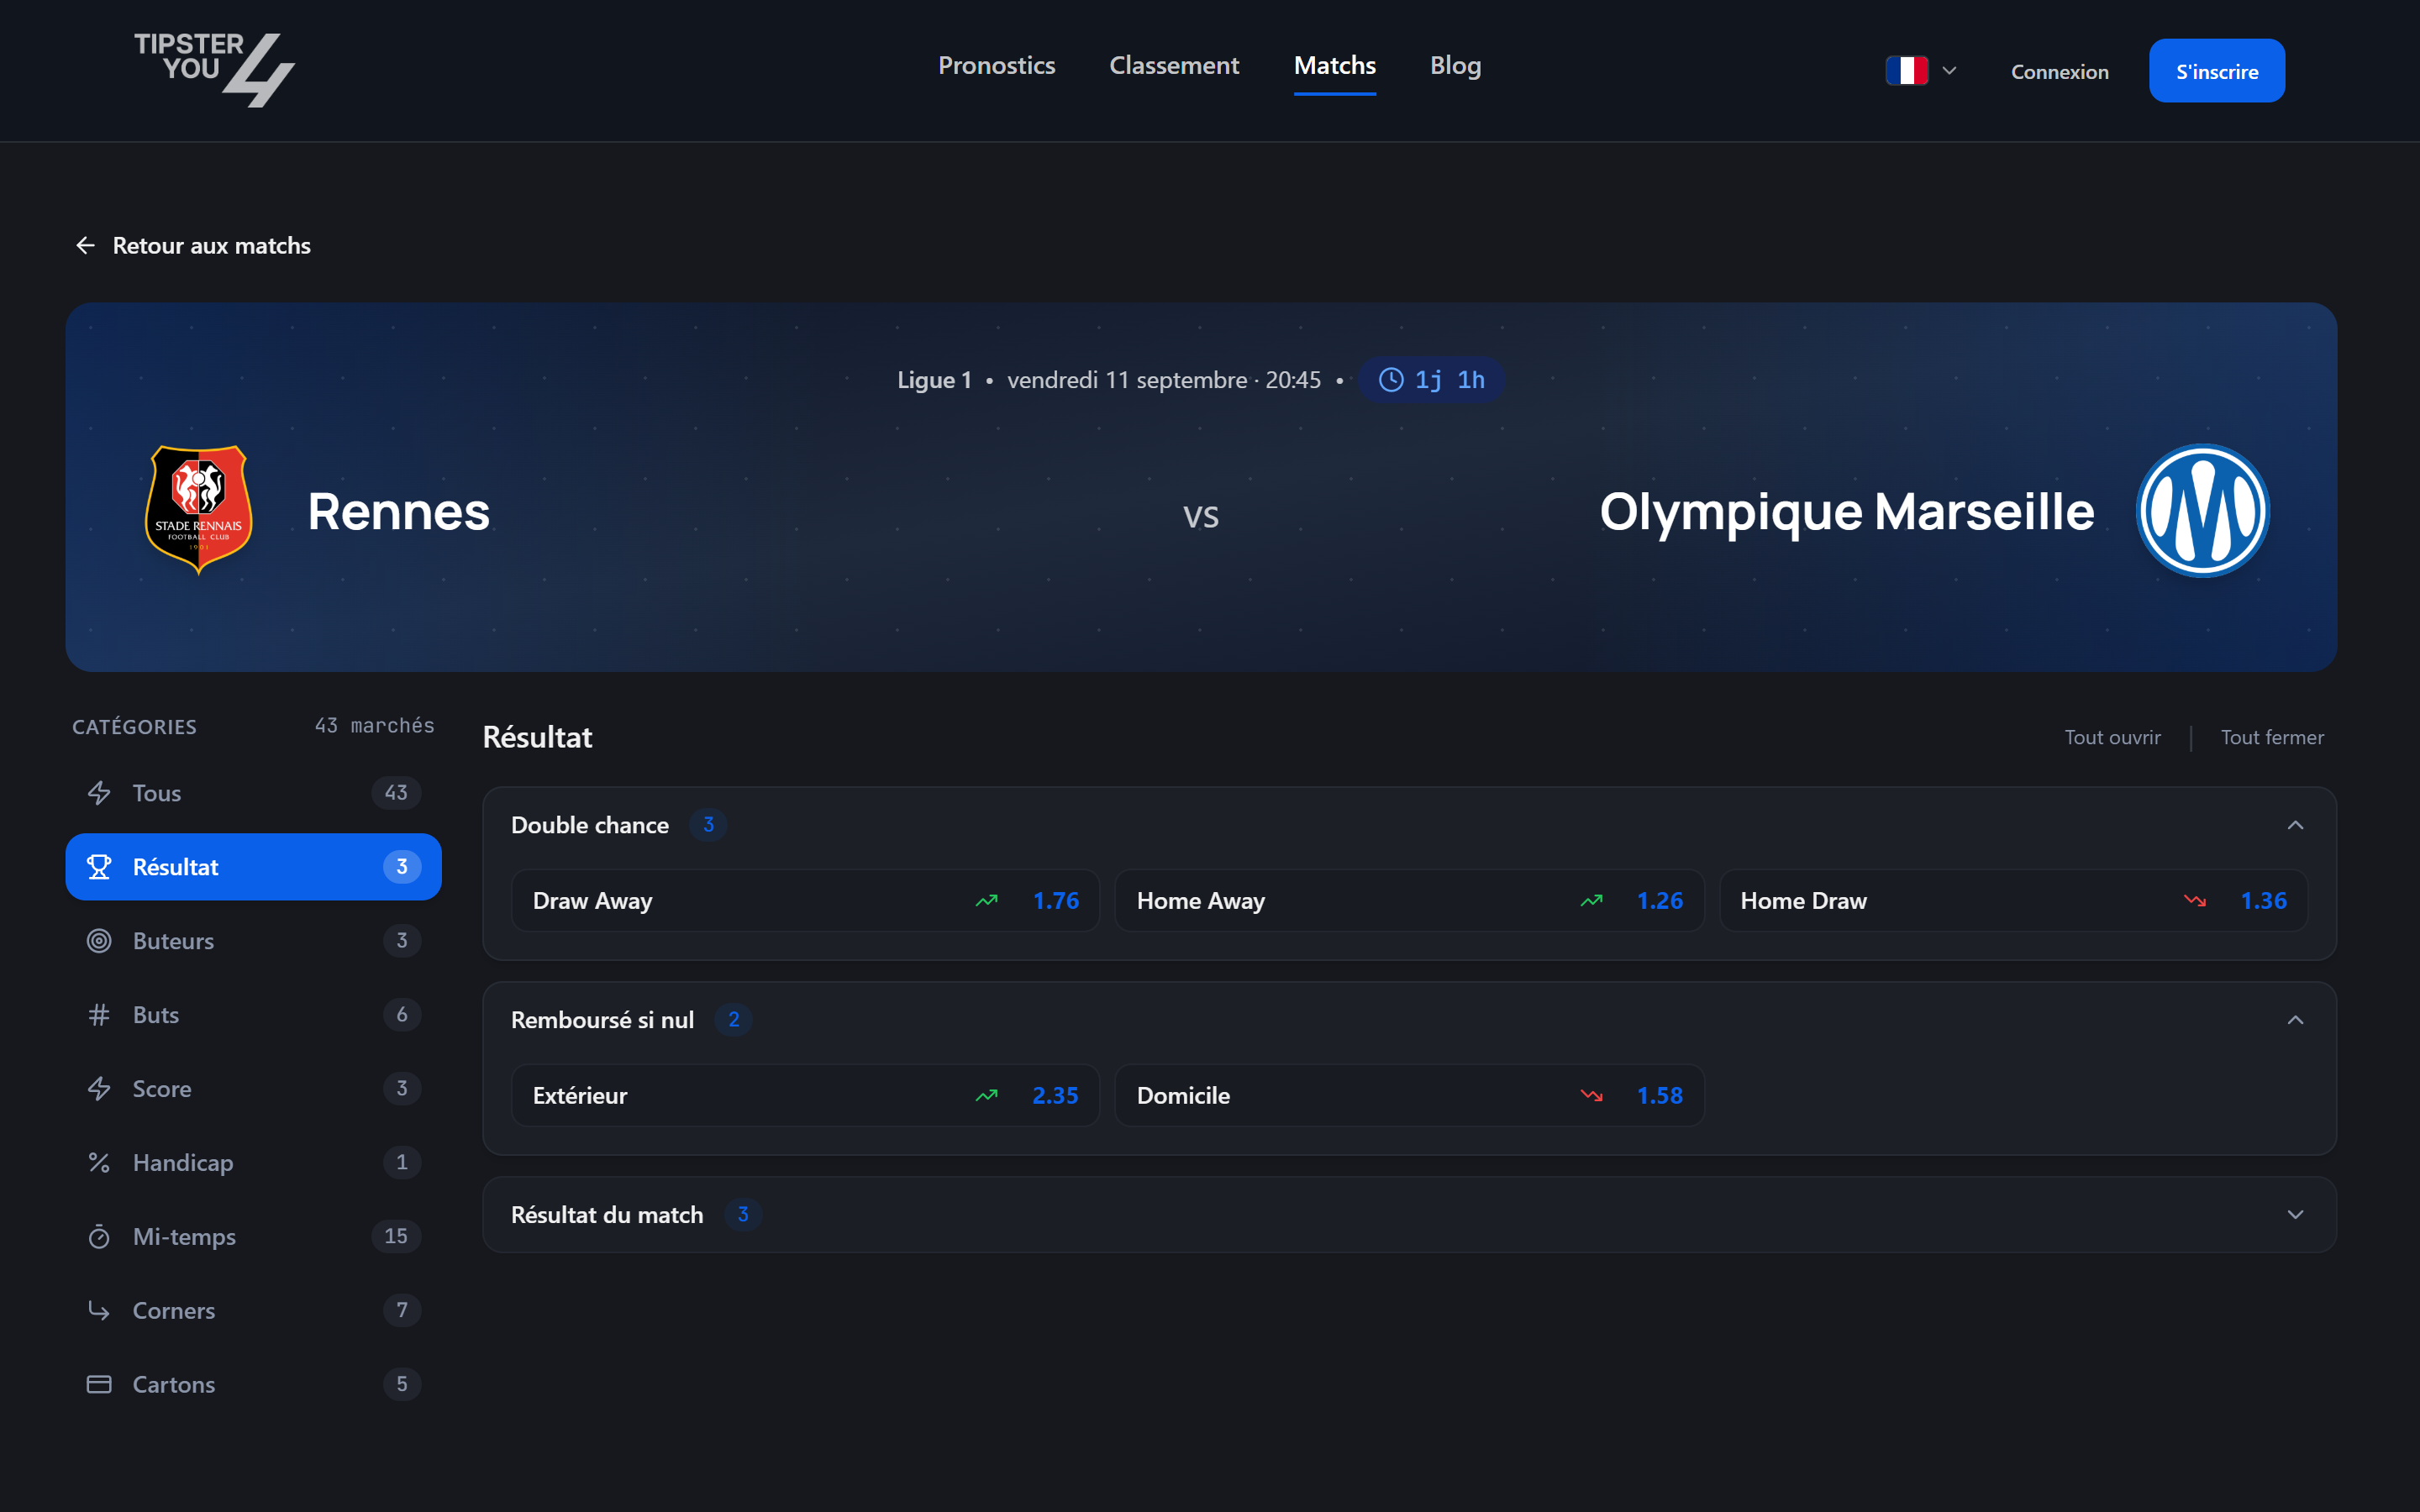Click the Olympique Marseille team name
This screenshot has width=2420, height=1512.
click(1846, 512)
